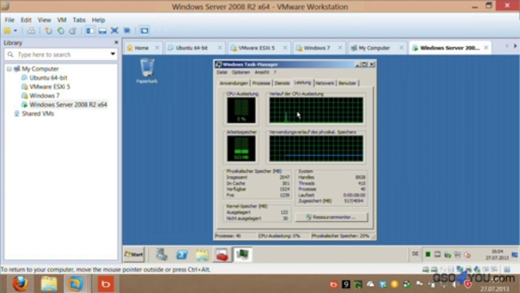Image resolution: width=520 pixels, height=293 pixels.
Task: Open the VM menu
Action: tap(62, 20)
